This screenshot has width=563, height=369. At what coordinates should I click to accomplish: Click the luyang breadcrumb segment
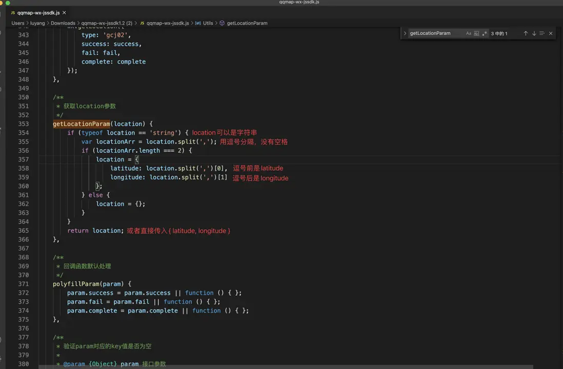click(37, 23)
